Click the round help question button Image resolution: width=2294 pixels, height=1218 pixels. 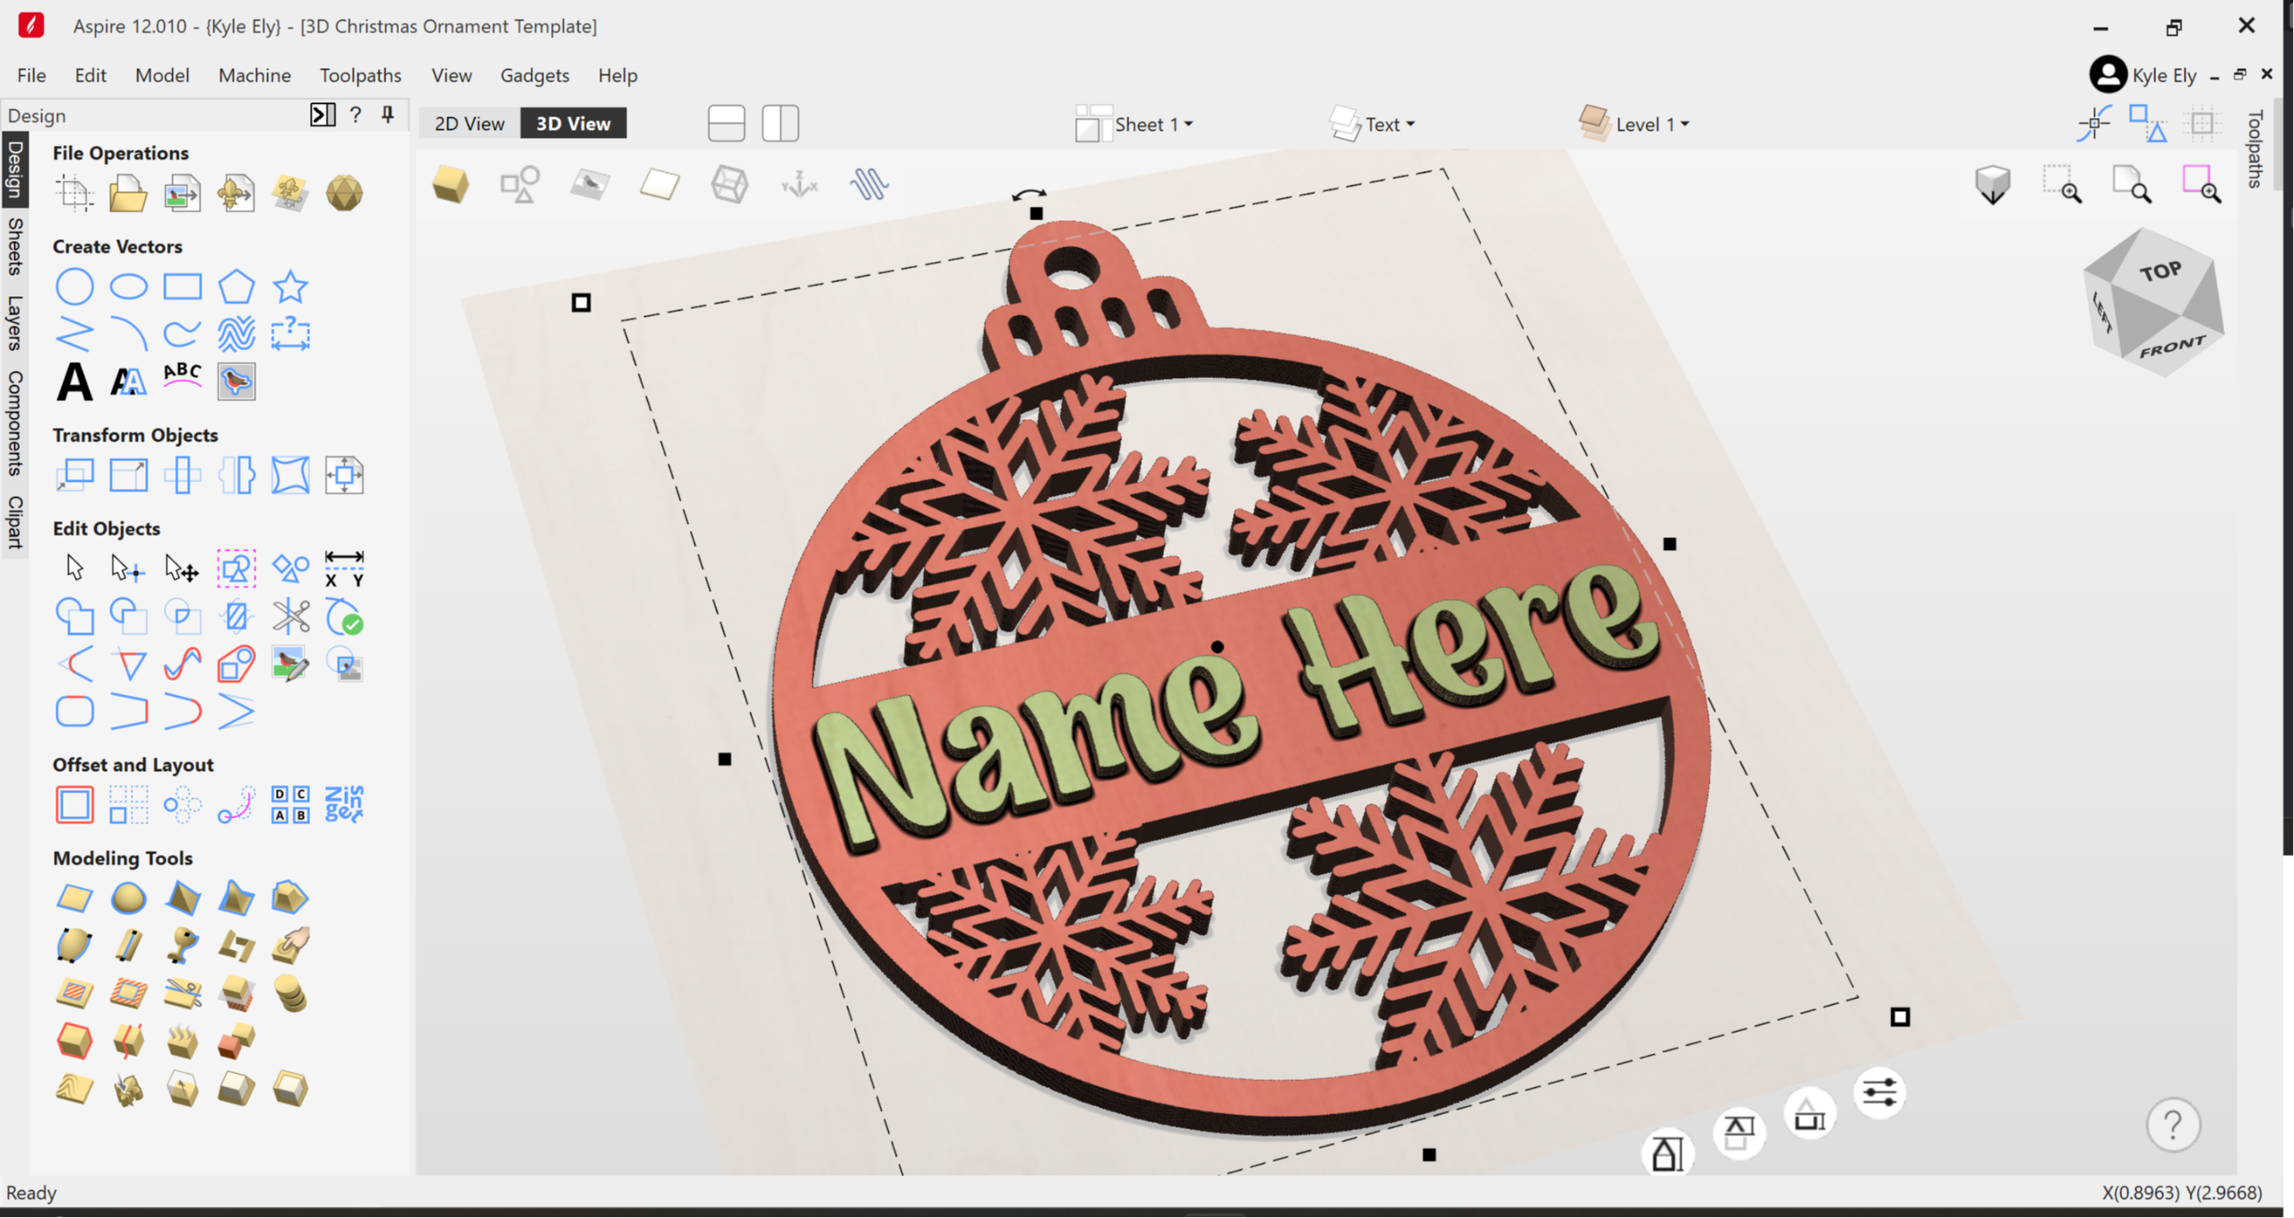[x=2173, y=1124]
